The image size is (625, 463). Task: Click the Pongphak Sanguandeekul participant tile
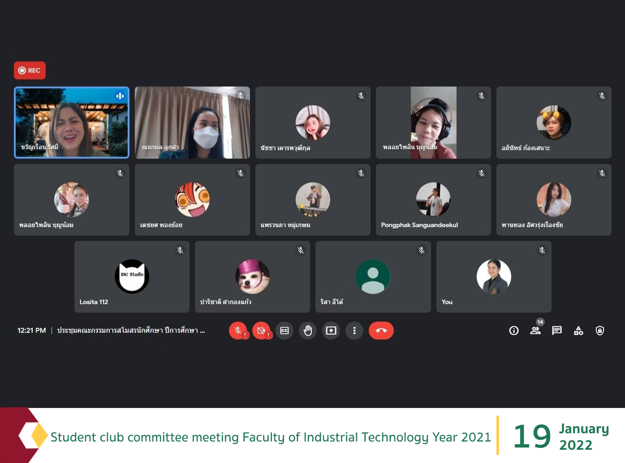point(433,200)
